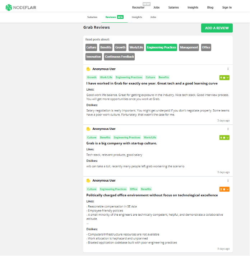Expand the 2-star rating breakdown
This screenshot has height=256, width=250.
[x=224, y=189]
